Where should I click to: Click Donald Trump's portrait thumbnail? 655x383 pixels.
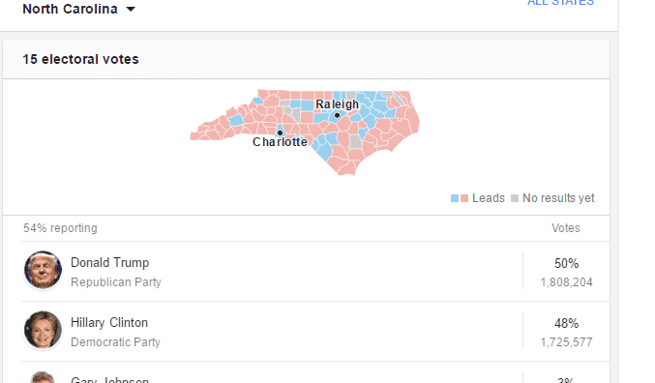coord(43,270)
